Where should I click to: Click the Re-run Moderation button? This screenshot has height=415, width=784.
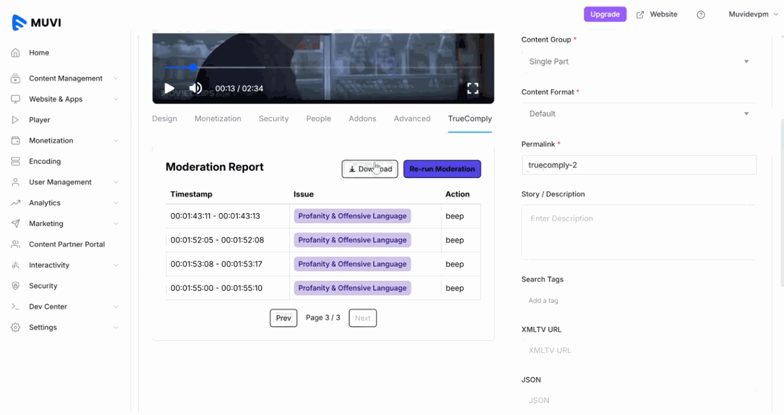[x=442, y=169]
